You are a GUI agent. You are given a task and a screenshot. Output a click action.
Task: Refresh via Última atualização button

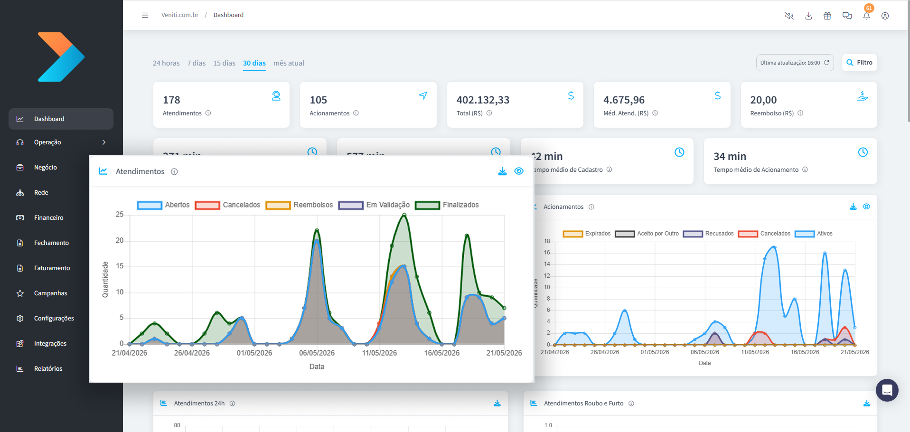pos(795,63)
